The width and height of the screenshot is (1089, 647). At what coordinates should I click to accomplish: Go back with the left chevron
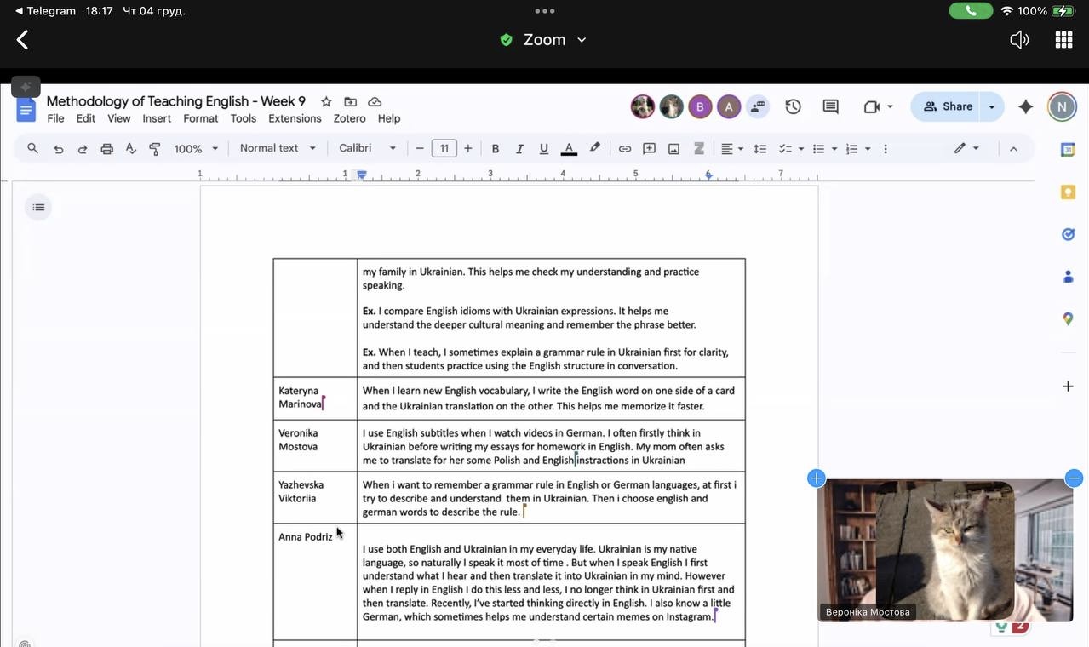tap(23, 40)
